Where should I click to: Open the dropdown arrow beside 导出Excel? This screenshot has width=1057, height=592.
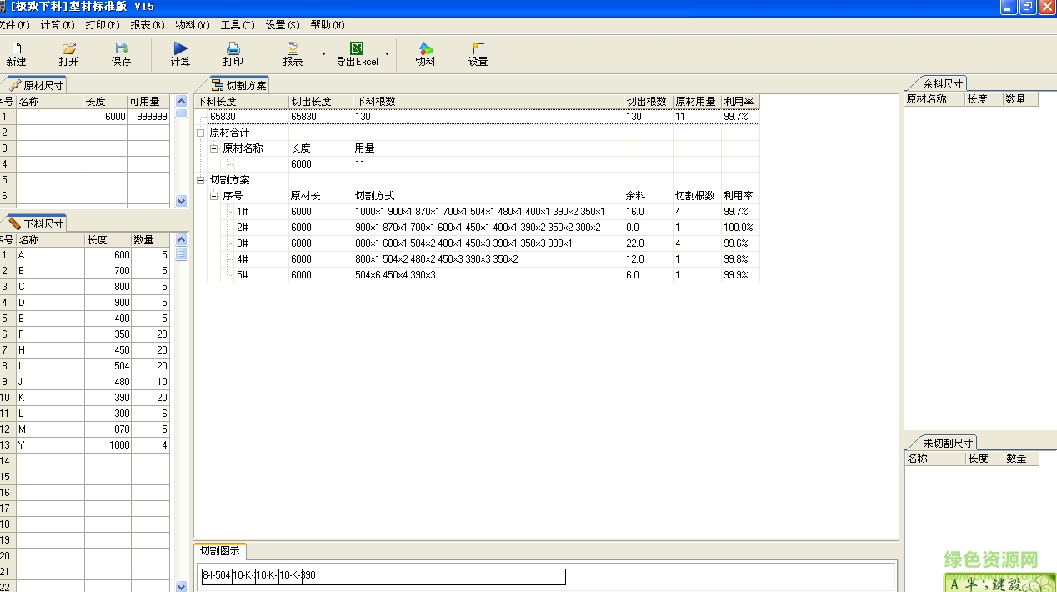pos(387,54)
